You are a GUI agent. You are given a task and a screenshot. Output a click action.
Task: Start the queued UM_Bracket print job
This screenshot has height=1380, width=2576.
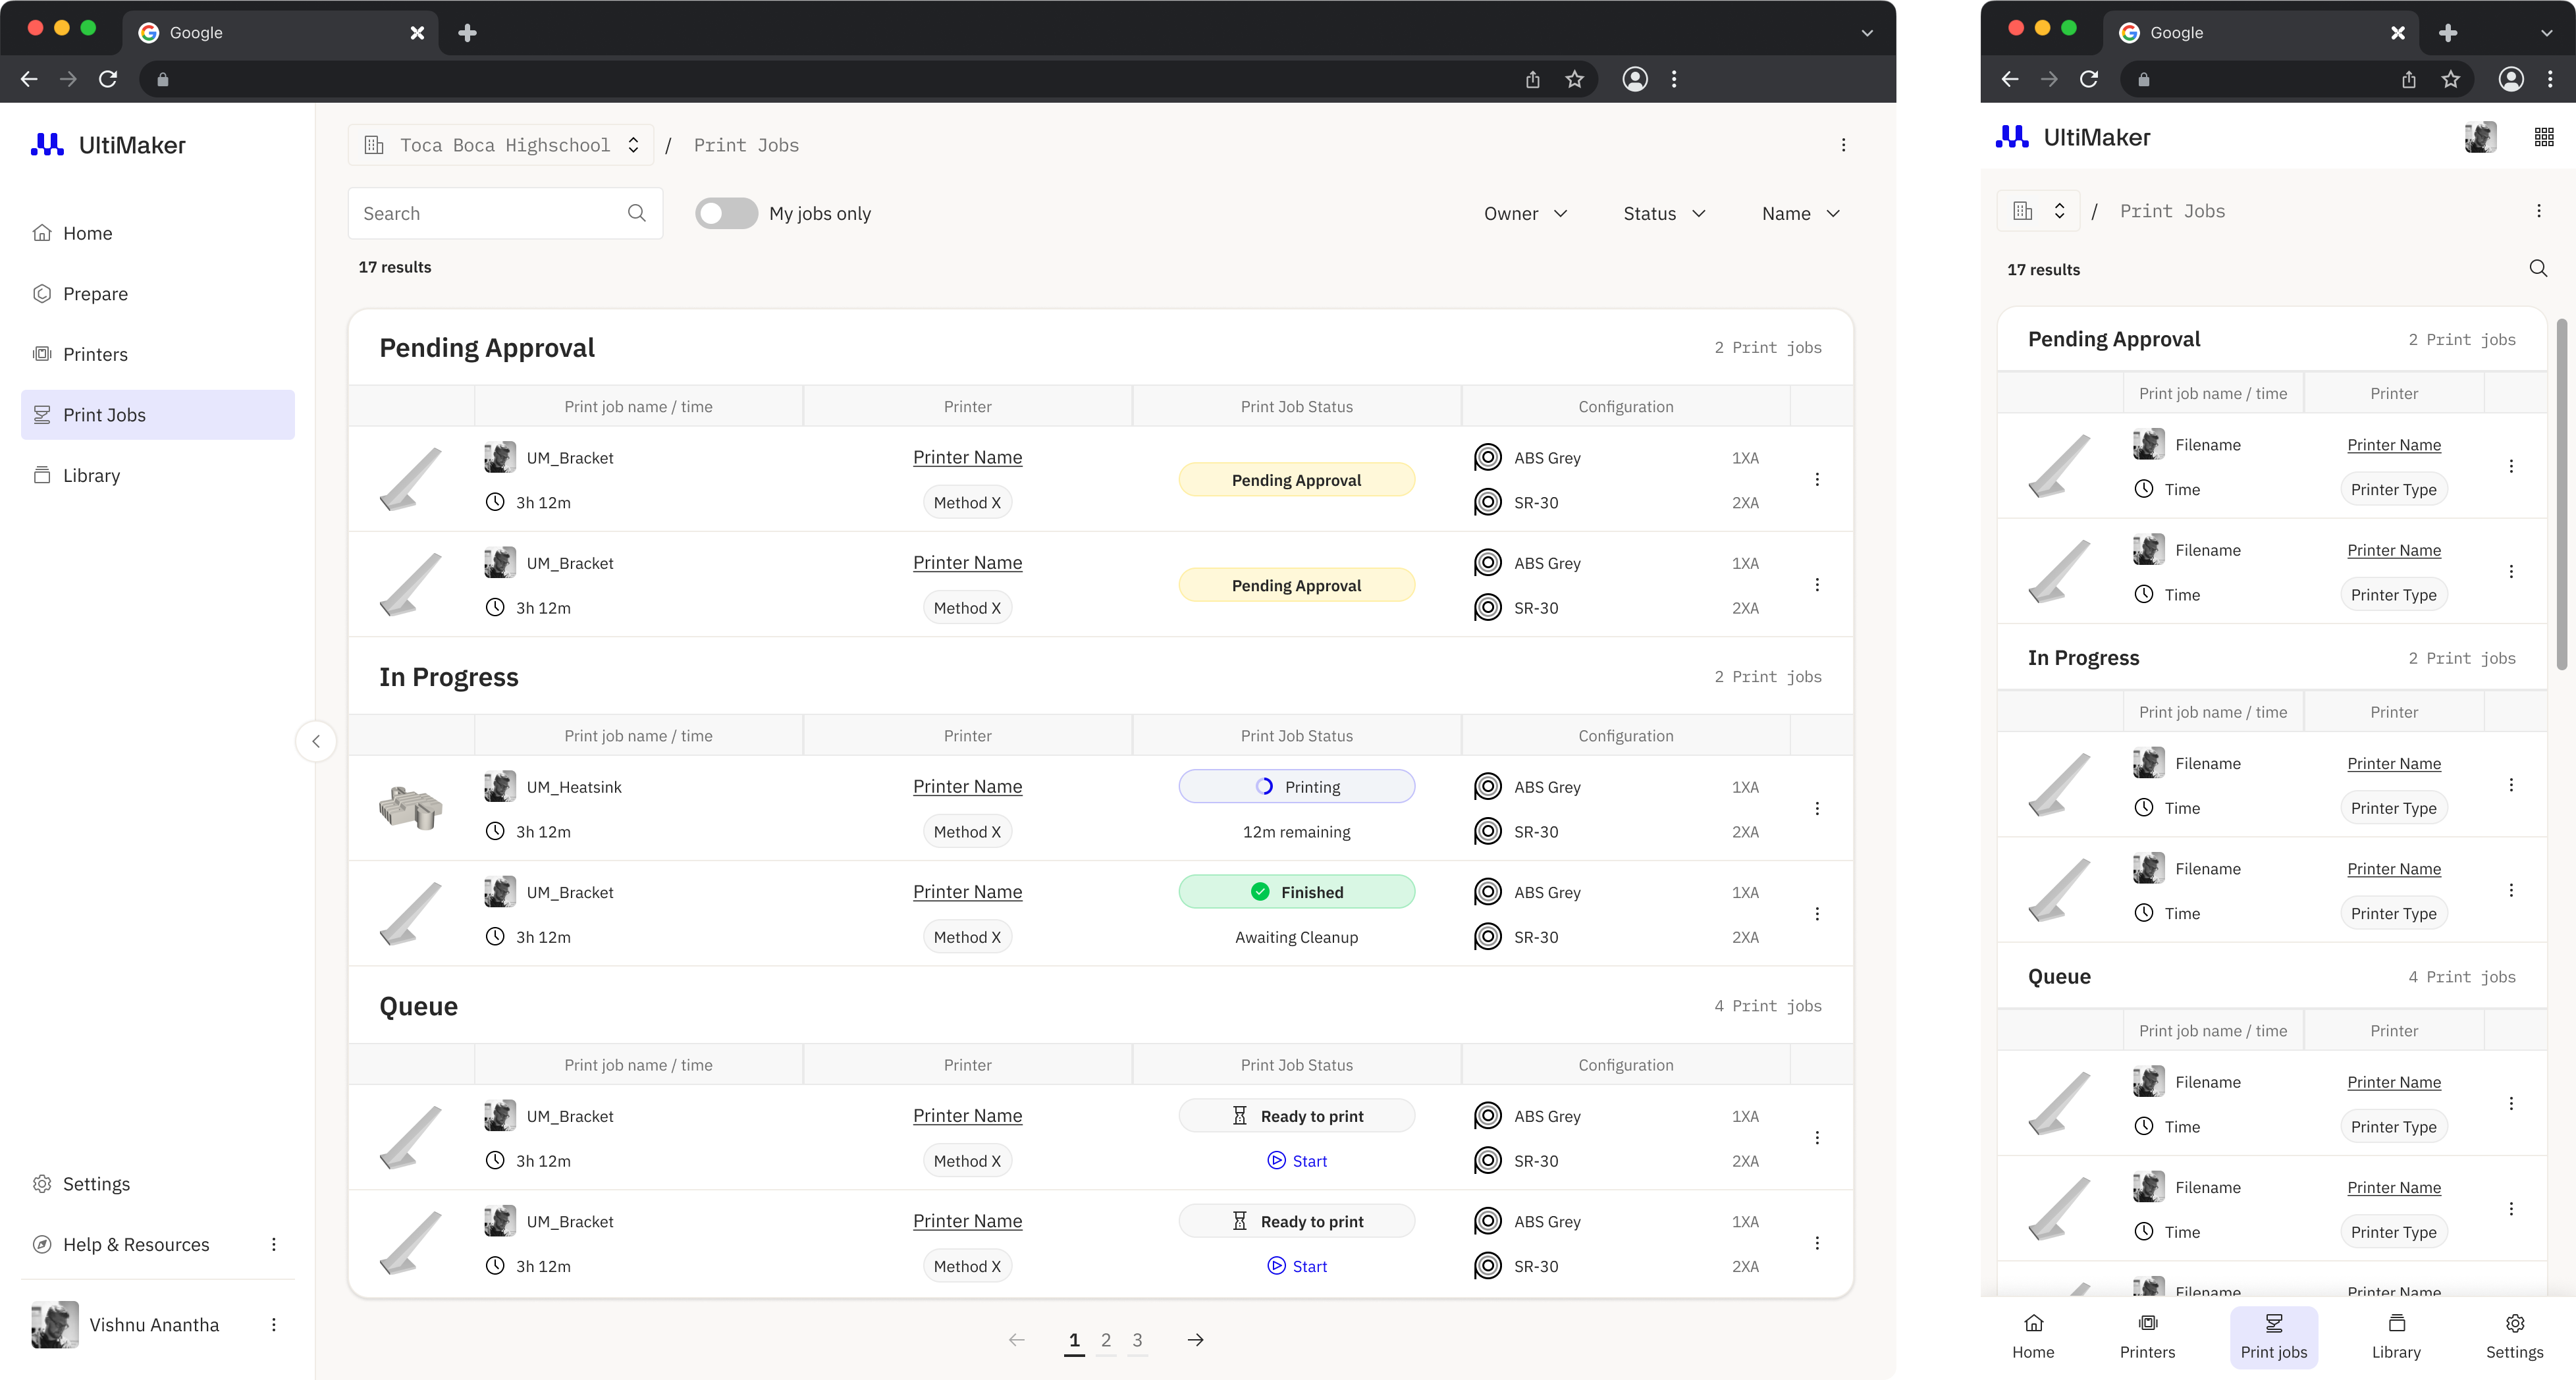click(1297, 1161)
